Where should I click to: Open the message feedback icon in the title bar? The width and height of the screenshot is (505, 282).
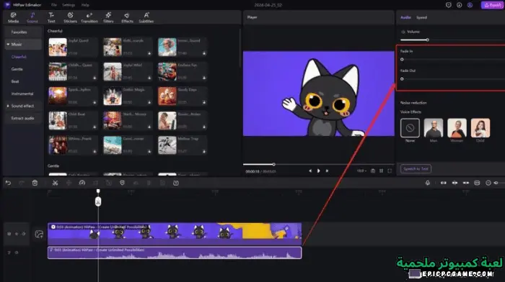point(448,5)
